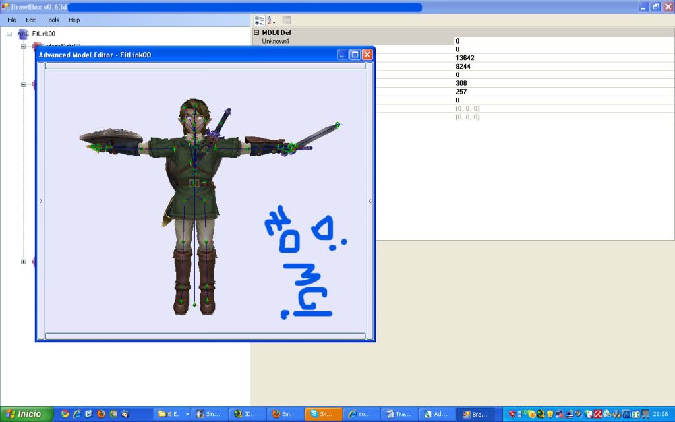Collapse the MDL0Def property category
Viewport: 675px width, 422px height.
[x=256, y=32]
